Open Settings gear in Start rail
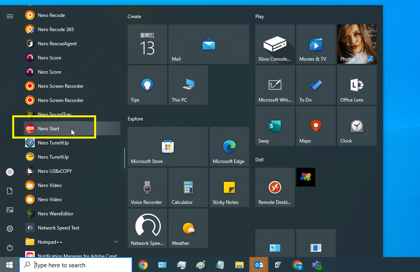Screen dimensions: 420x272 (x=10, y=229)
